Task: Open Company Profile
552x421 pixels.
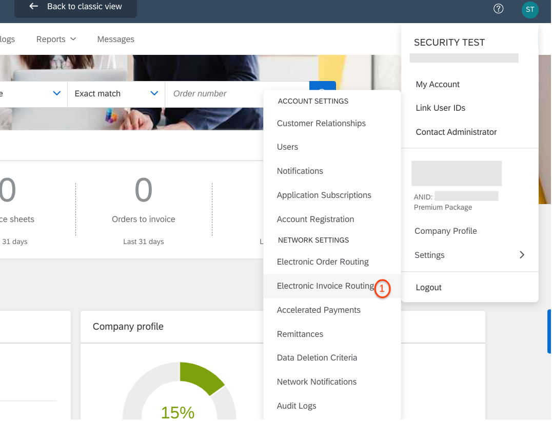Action: [x=445, y=231]
